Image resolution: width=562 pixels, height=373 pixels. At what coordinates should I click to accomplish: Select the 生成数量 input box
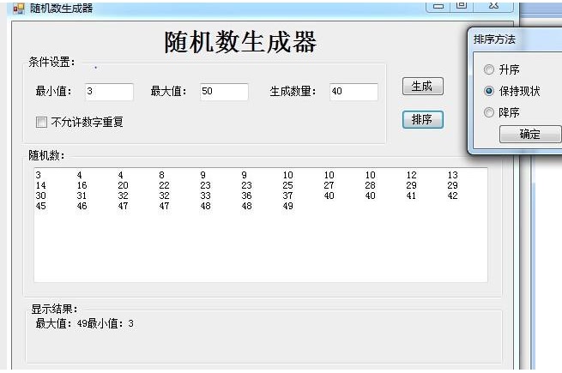coord(354,92)
